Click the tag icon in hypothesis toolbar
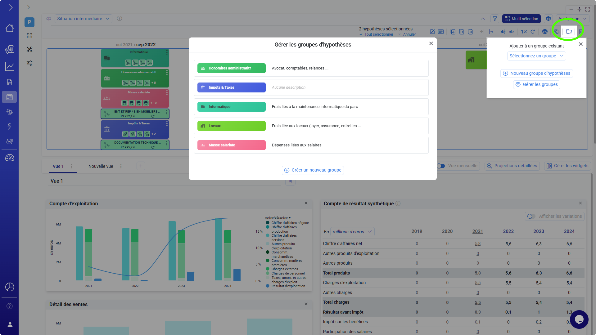The image size is (596, 335). (x=557, y=32)
